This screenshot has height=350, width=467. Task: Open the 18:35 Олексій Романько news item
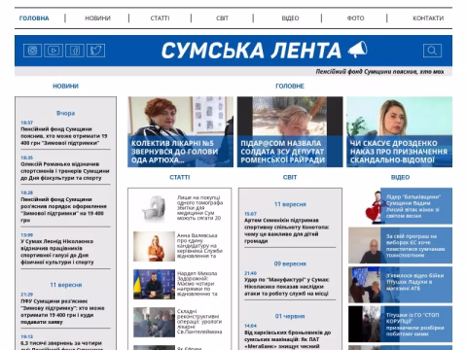tap(65, 171)
